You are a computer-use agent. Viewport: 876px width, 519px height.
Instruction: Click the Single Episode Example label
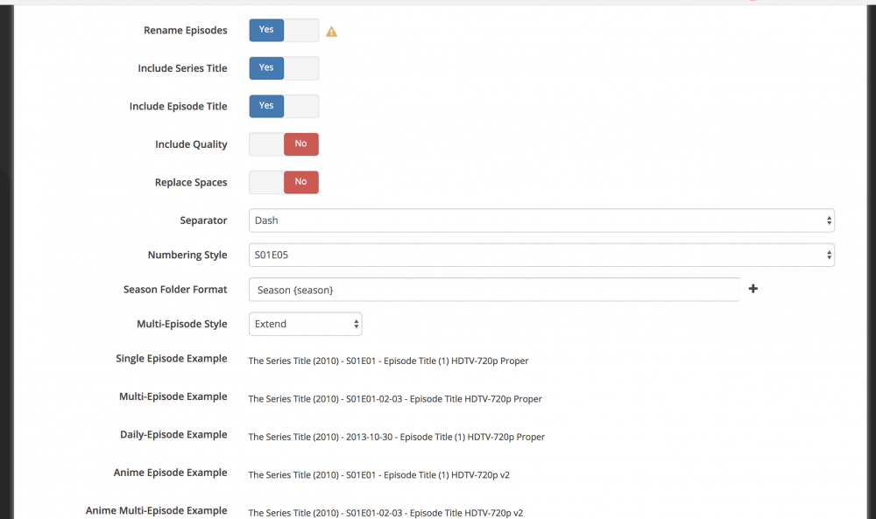coord(172,358)
